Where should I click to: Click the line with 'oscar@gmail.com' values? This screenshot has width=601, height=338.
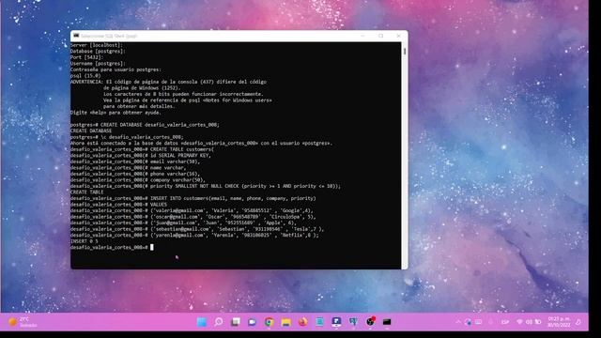(193, 217)
